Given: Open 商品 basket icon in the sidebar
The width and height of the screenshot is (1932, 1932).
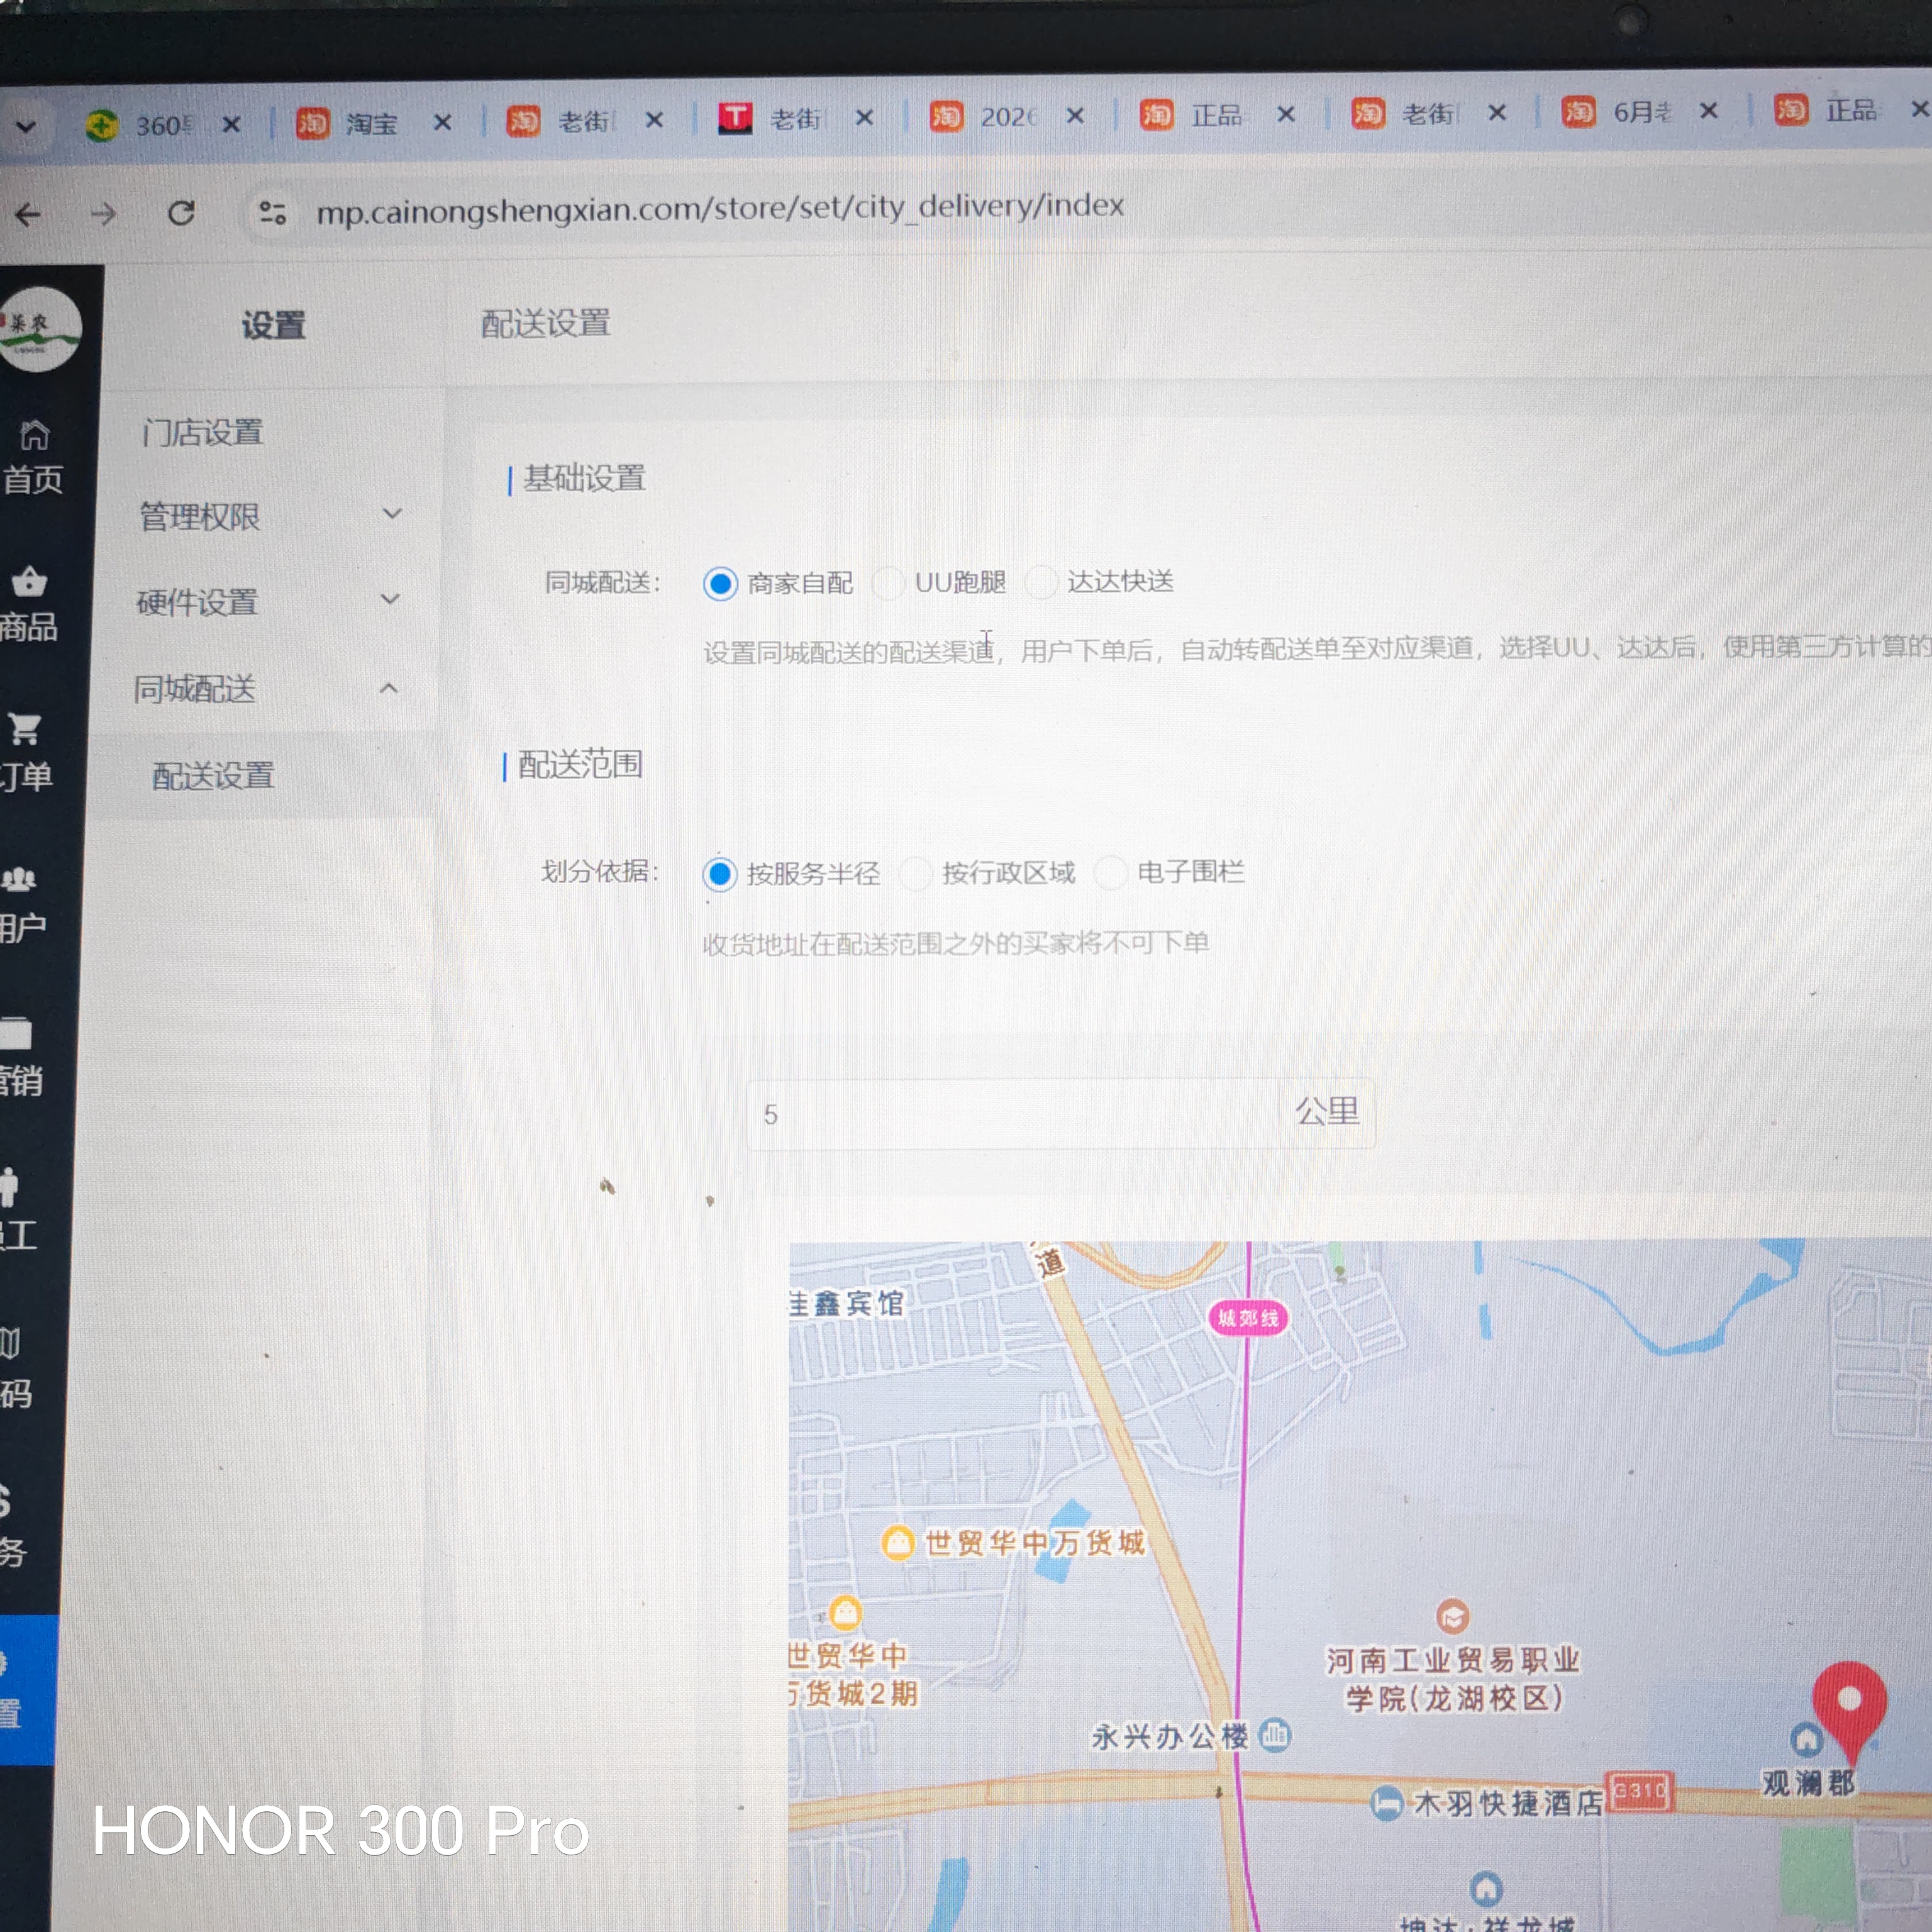Looking at the screenshot, I should click(29, 582).
